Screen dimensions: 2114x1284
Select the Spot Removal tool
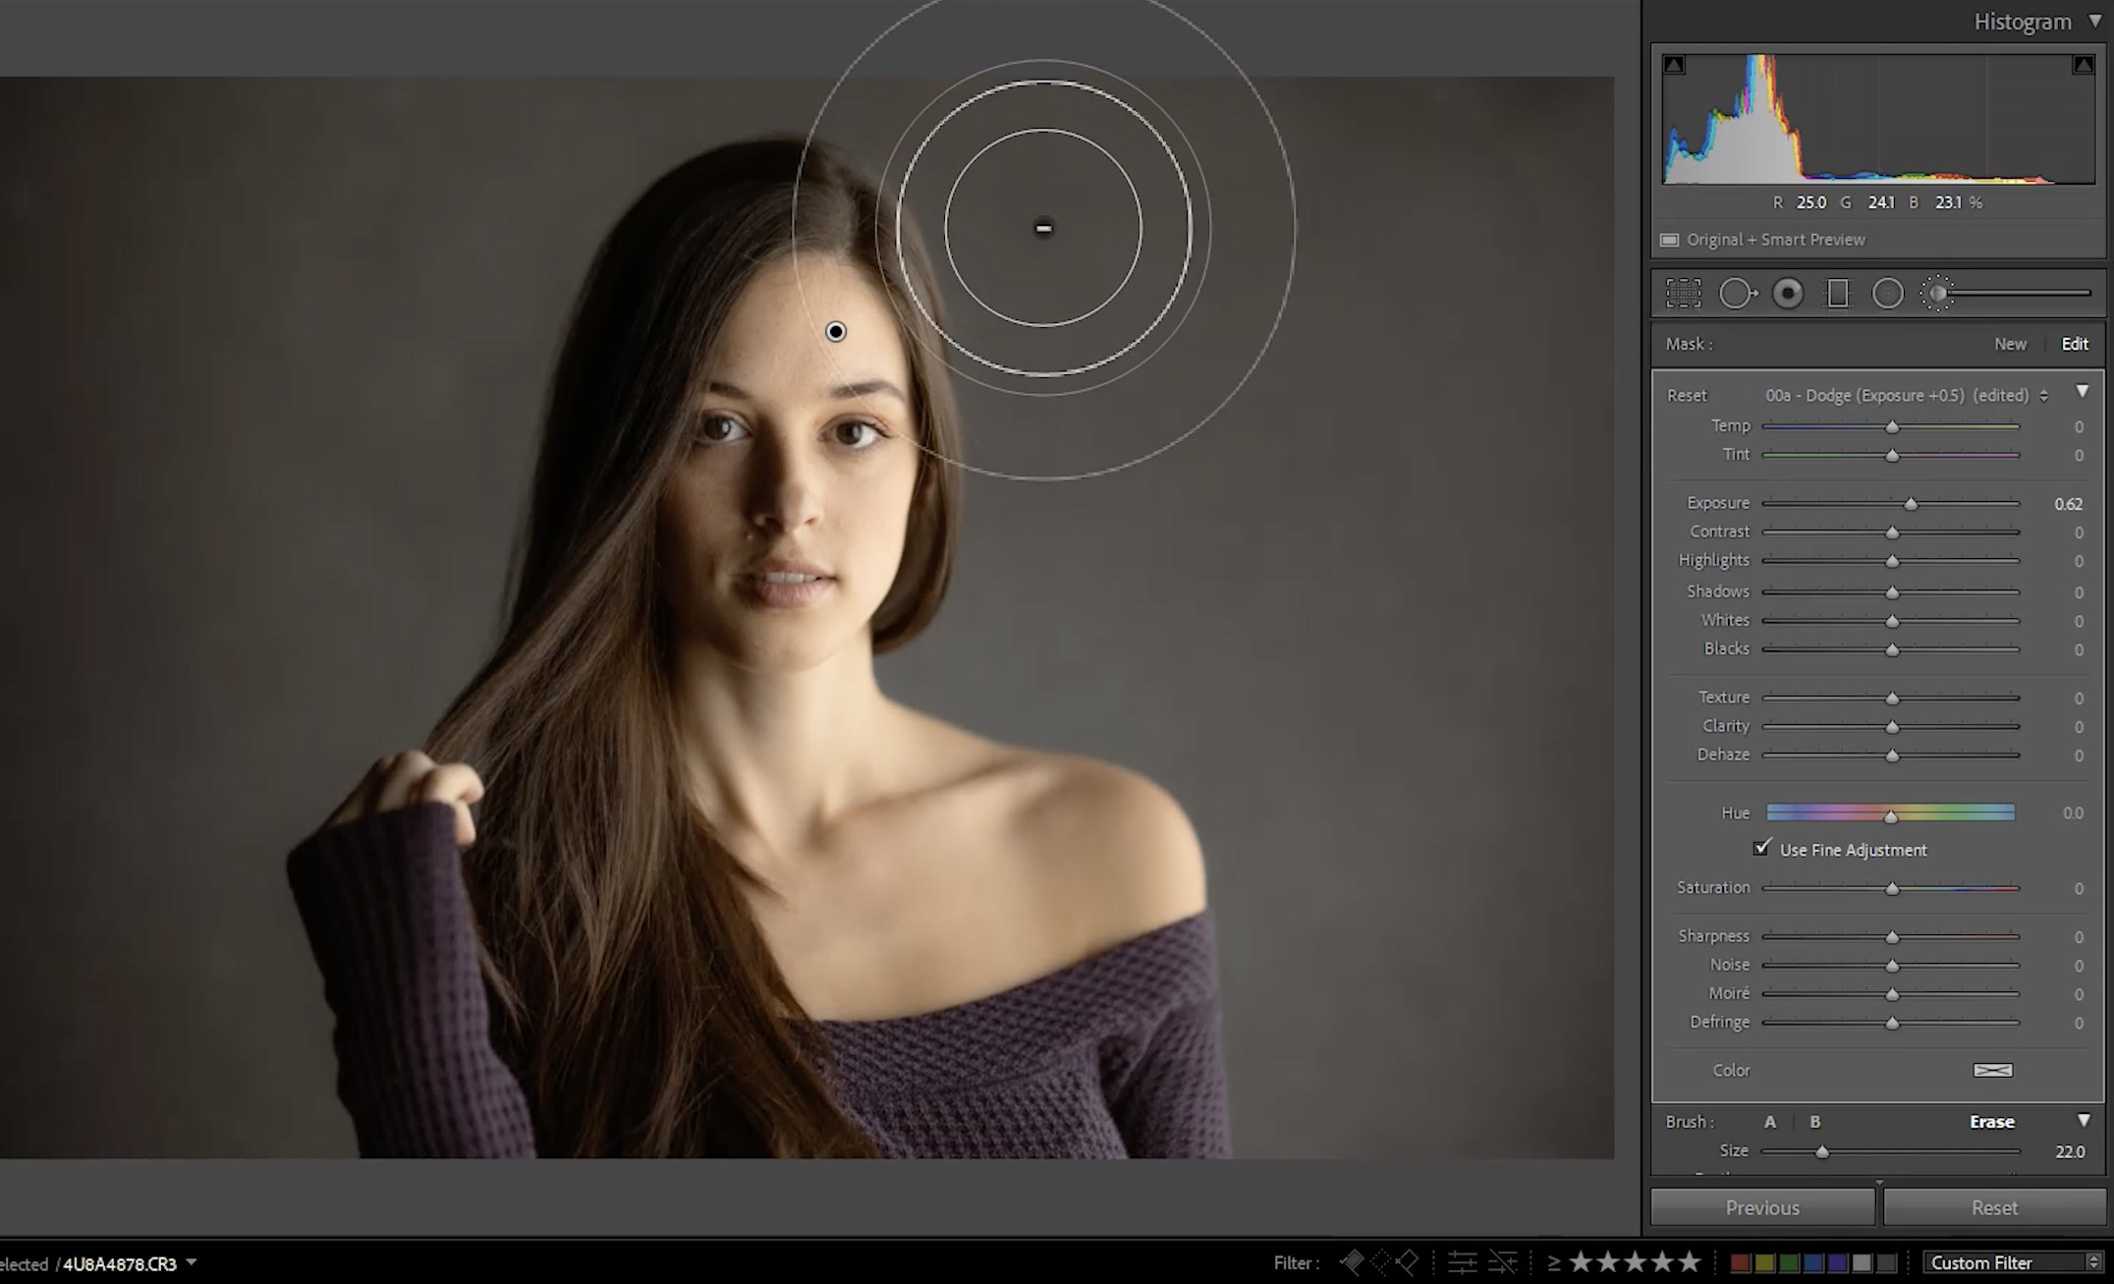pyautogui.click(x=1739, y=293)
